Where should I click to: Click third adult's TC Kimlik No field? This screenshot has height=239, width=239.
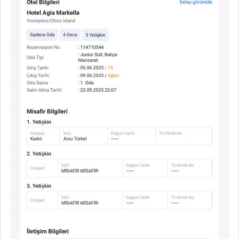click(190, 200)
